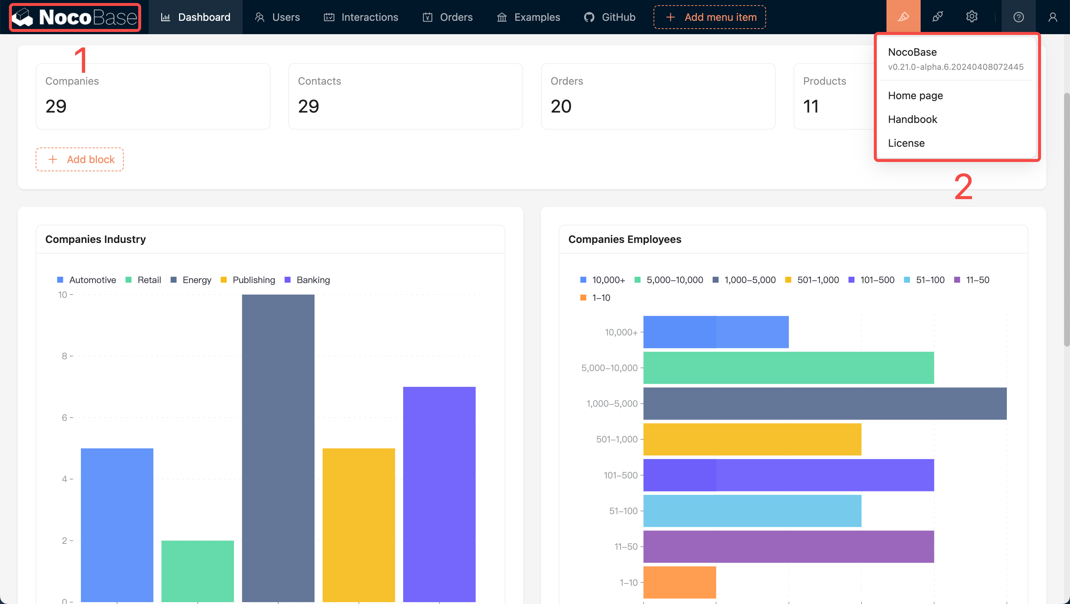Image resolution: width=1070 pixels, height=604 pixels.
Task: Click the NocoBase logo
Action: [x=75, y=17]
